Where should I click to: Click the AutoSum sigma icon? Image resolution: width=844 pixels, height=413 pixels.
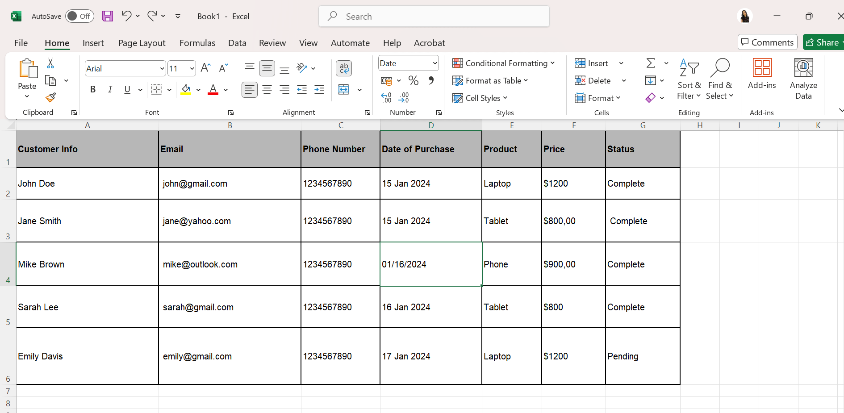tap(651, 63)
